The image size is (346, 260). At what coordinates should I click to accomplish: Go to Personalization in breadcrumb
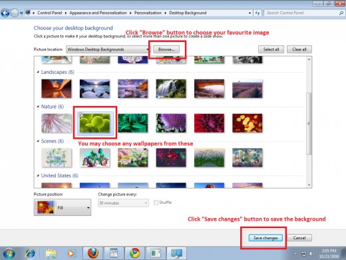[x=148, y=13]
